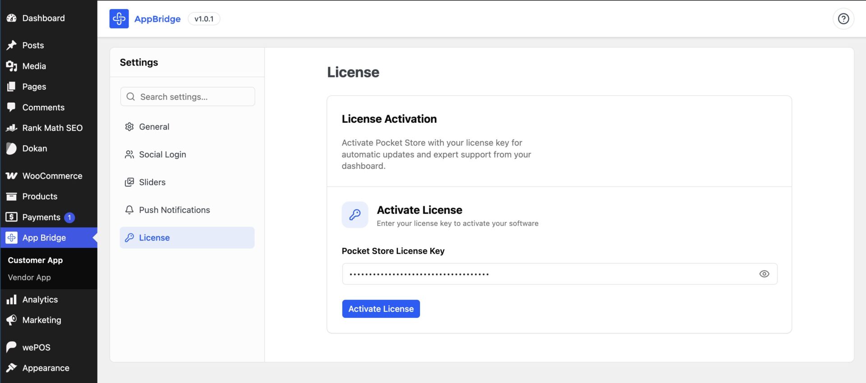The image size is (866, 383).
Task: Click the Push Notifications bell icon
Action: 129,210
